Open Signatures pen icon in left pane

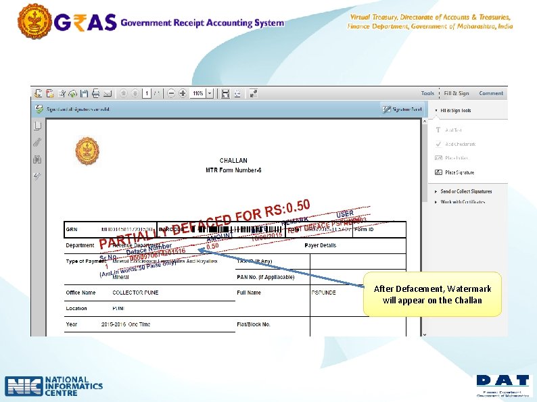pos(38,176)
